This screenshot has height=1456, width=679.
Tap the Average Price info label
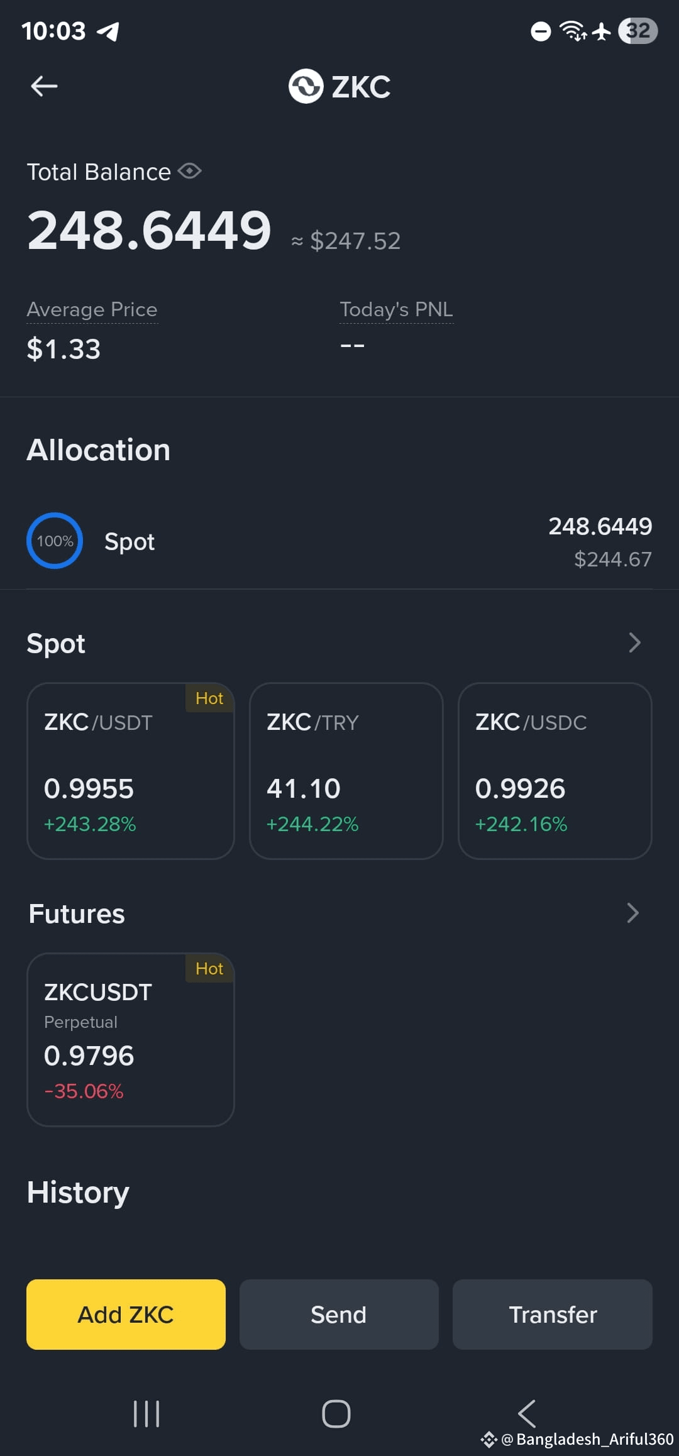92,310
